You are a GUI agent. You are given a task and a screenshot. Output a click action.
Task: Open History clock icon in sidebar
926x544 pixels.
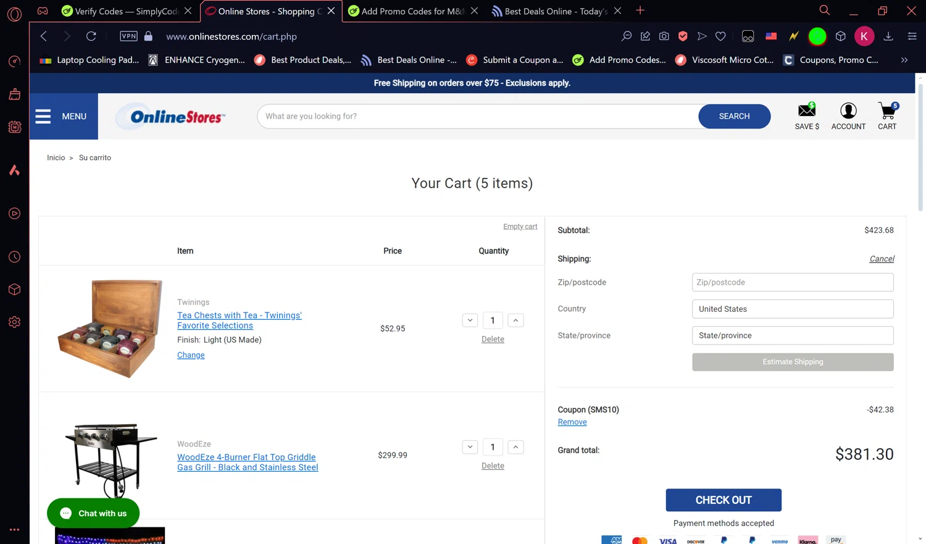pyautogui.click(x=14, y=256)
